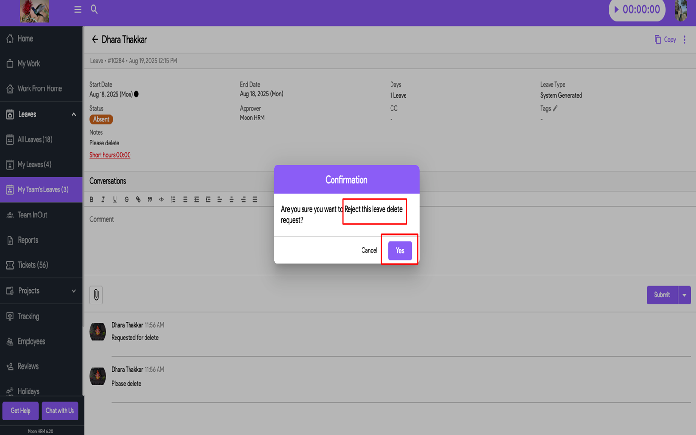Toggle italic formatting in comment editor
This screenshot has height=435, width=696.
pyautogui.click(x=103, y=199)
